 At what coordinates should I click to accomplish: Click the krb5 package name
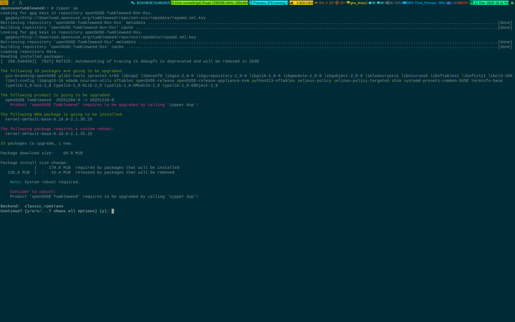click(x=114, y=76)
